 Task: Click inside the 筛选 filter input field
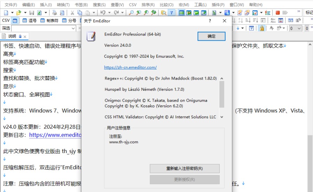tap(41, 28)
